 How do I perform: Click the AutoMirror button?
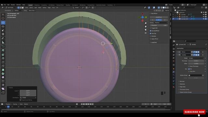tap(159, 17)
